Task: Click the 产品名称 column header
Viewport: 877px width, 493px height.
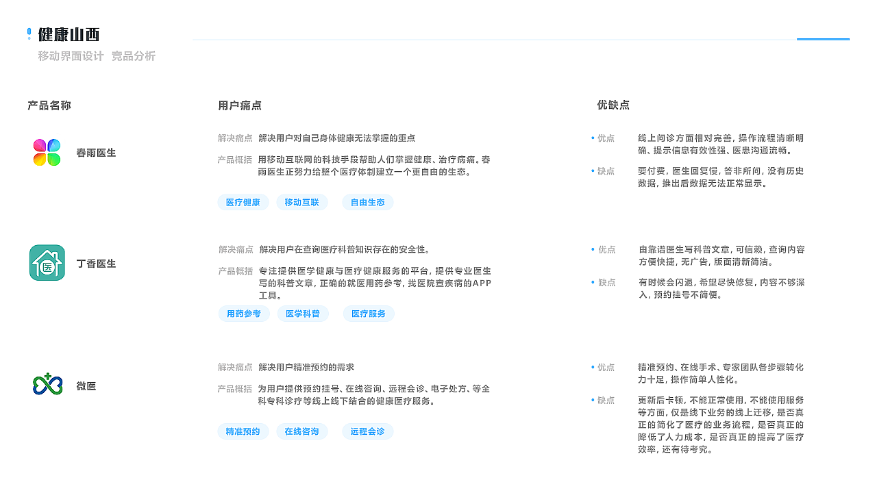Action: (49, 105)
